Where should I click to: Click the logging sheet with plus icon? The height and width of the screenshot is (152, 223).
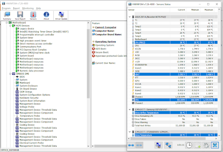pos(198,145)
